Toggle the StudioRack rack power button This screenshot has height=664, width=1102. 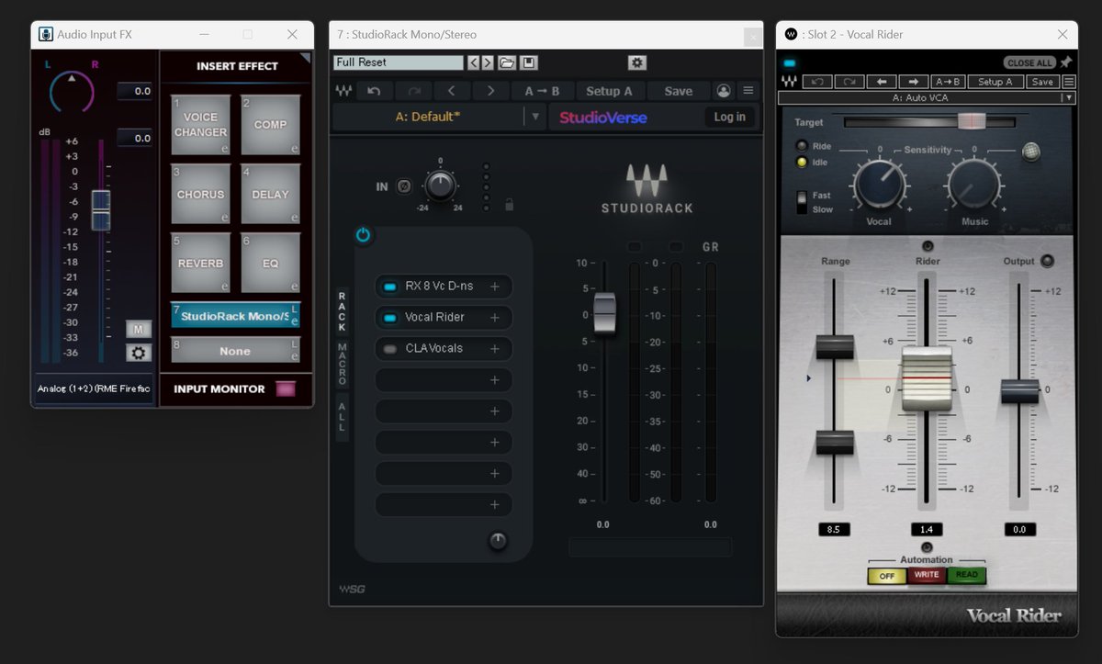tap(363, 236)
